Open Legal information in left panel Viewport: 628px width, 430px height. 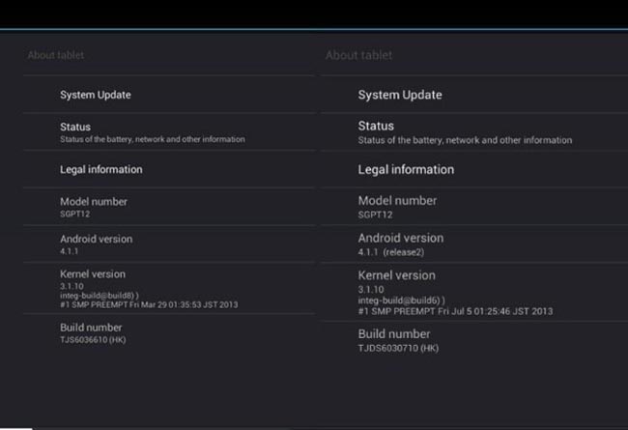pyautogui.click(x=169, y=169)
